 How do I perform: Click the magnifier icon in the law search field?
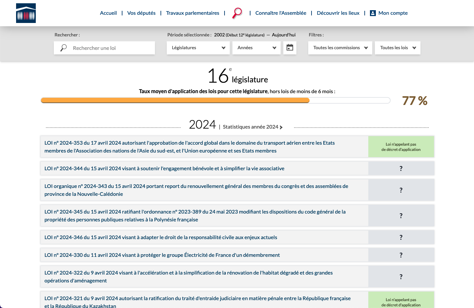[64, 48]
